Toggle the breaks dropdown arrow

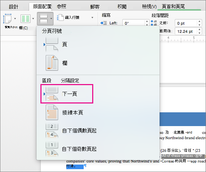(51, 19)
